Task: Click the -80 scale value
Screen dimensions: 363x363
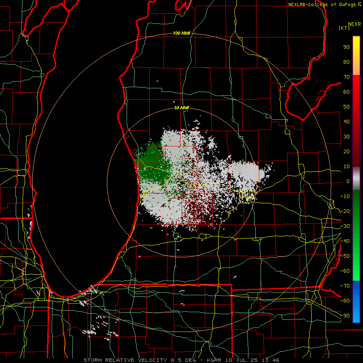Action: coord(345,301)
